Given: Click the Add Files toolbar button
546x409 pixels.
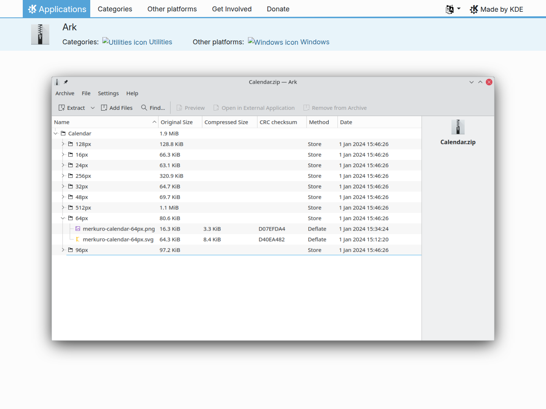Looking at the screenshot, I should tap(117, 108).
